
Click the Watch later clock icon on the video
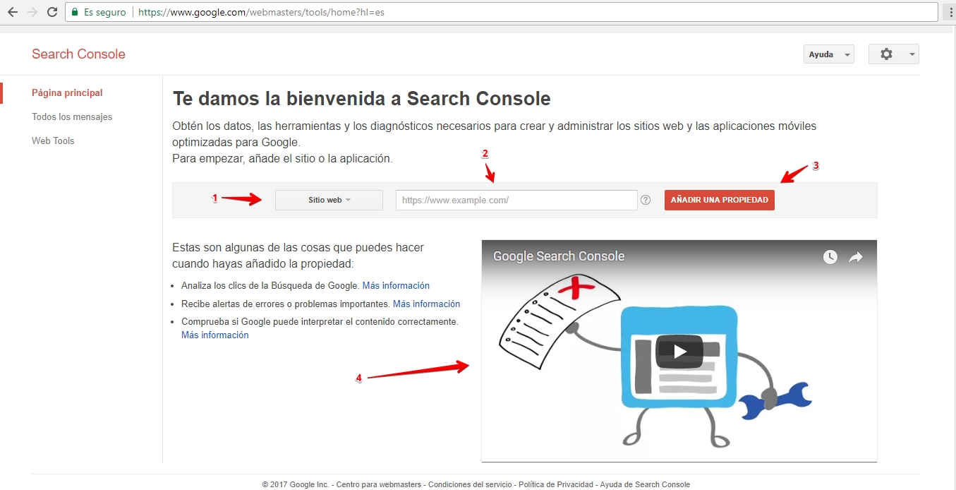830,257
